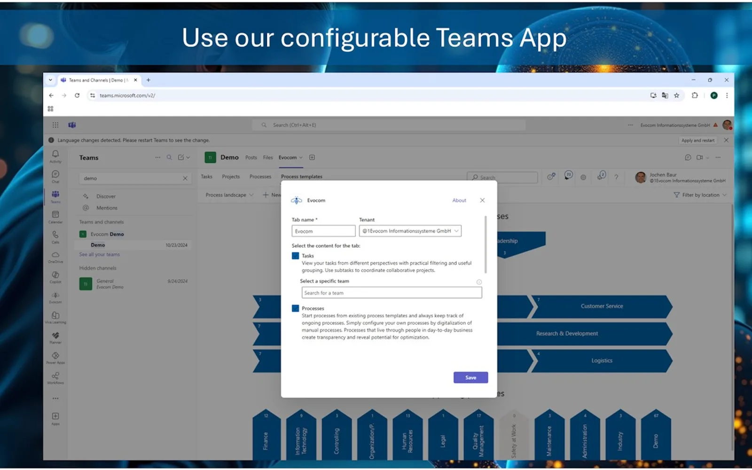This screenshot has height=470, width=752.
Task: Open Planner in the Teams sidebar
Action: pyautogui.click(x=55, y=337)
